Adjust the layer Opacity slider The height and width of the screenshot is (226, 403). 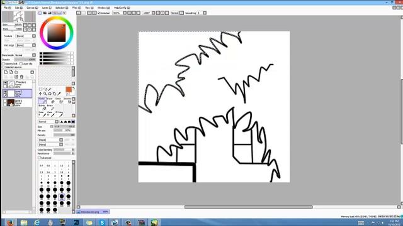coord(25,60)
